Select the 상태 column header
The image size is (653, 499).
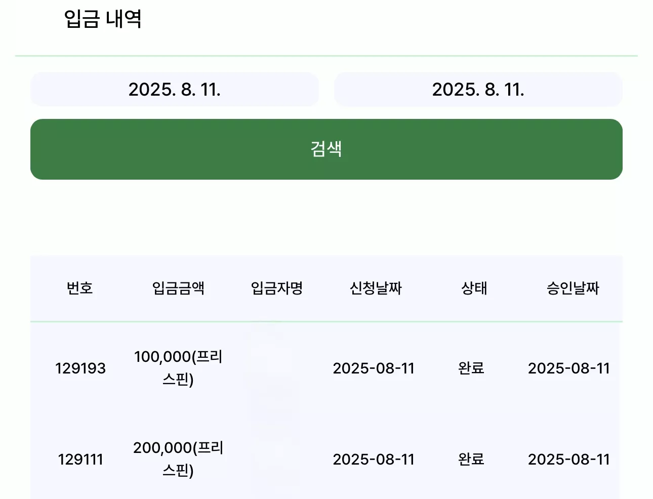tap(474, 288)
